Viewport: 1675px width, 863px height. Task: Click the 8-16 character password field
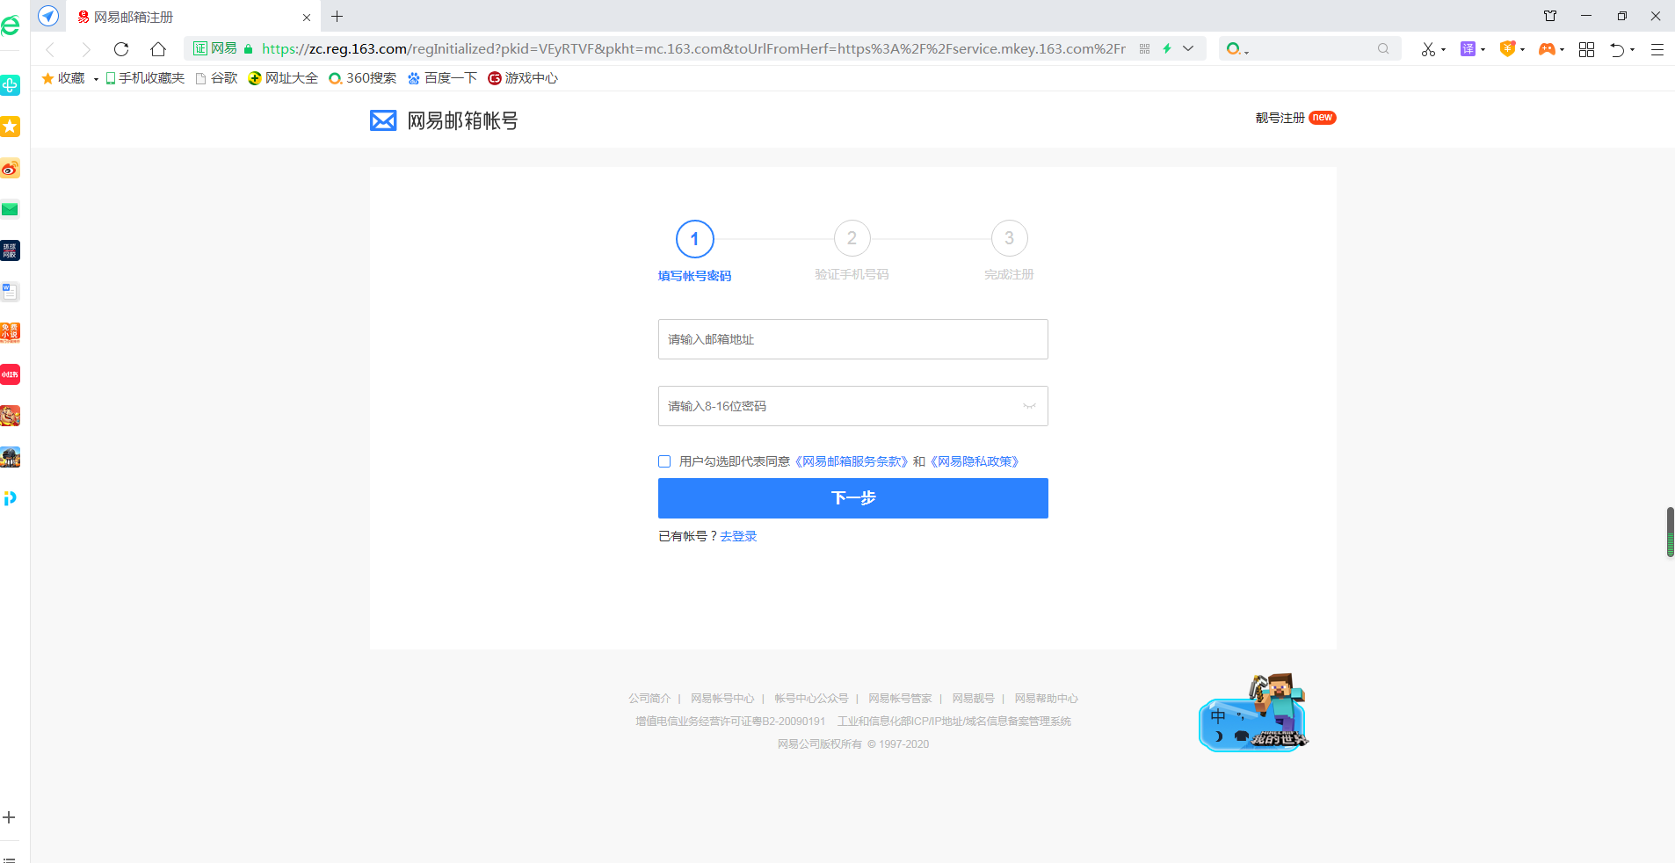(x=852, y=406)
